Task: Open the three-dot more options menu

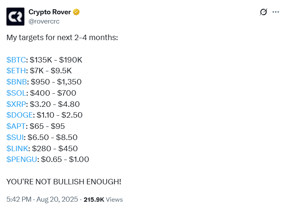Action: pyautogui.click(x=275, y=12)
